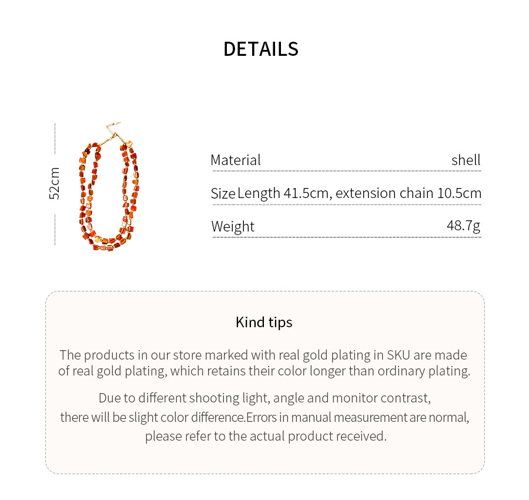Click the Weight row label

233,227
